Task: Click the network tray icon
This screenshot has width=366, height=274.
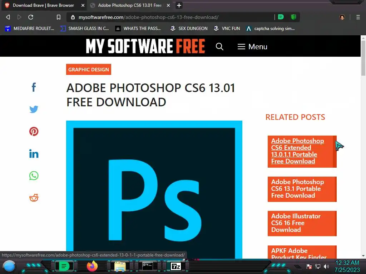Action: [x=318, y=266]
